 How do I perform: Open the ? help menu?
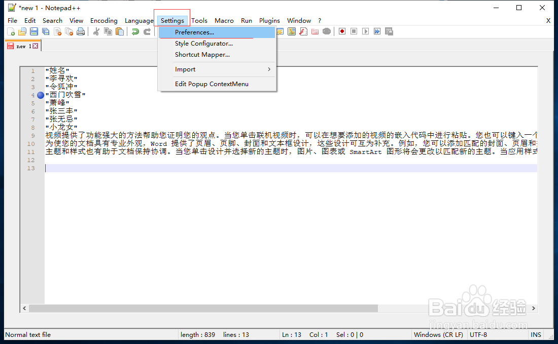tap(320, 21)
